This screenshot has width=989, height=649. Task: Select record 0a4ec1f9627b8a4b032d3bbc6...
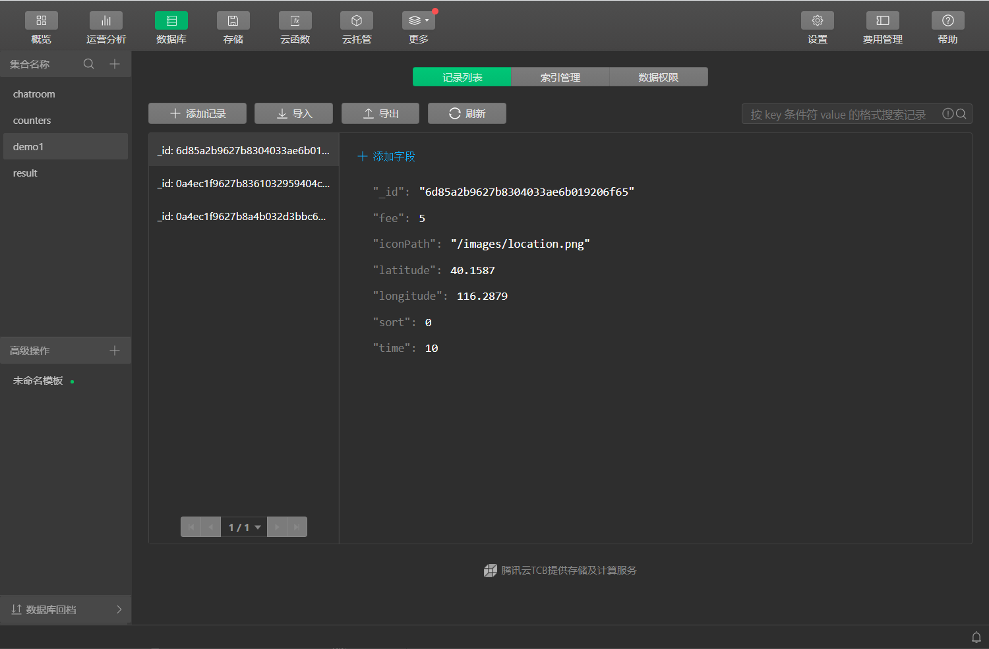[244, 216]
